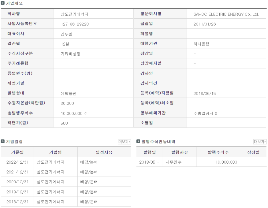The image size is (268, 208).
Task: Click the 발행주식변동내역 section arrow icon
Action: [x=138, y=141]
